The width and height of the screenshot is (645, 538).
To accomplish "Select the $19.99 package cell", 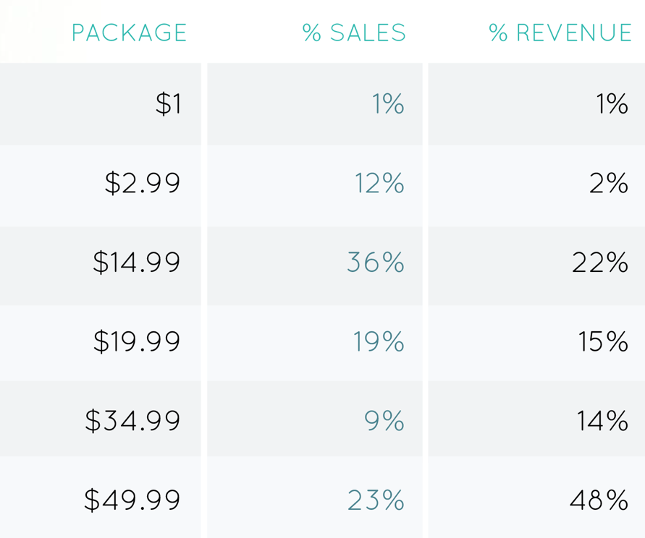I will tap(137, 341).
